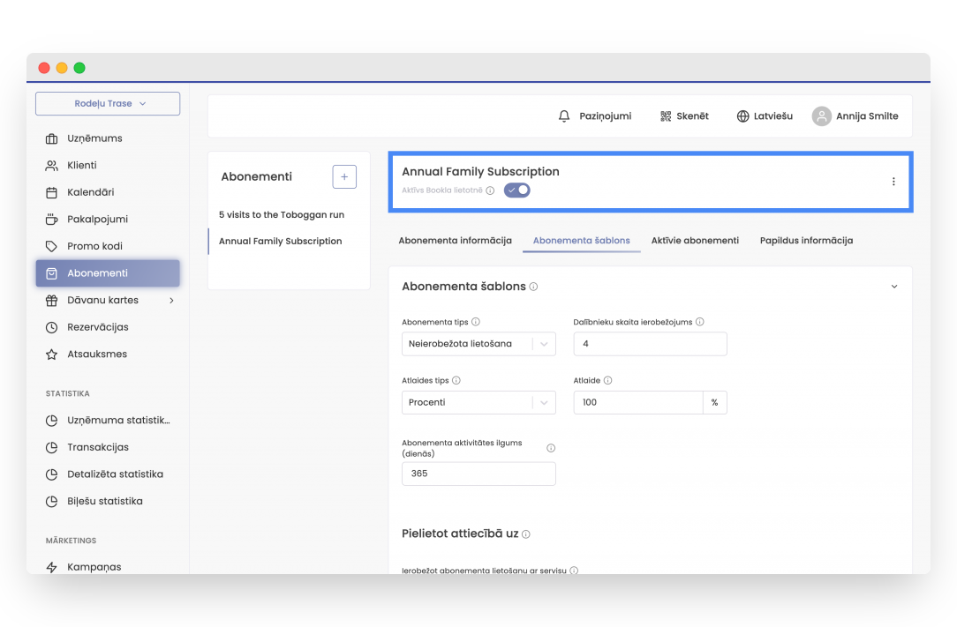957x627 pixels.
Task: Open the Rodeļu Trase company dropdown
Action: (108, 104)
